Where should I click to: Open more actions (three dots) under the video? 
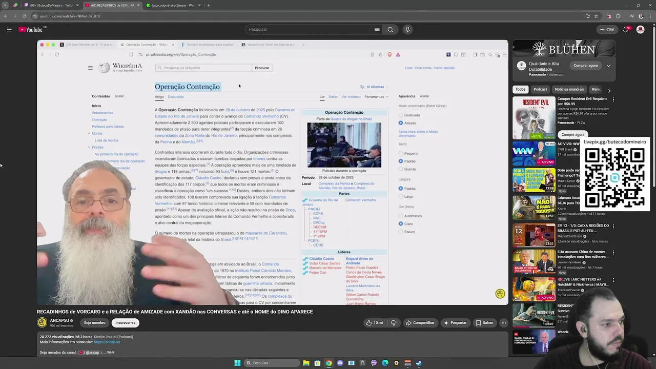tap(504, 323)
